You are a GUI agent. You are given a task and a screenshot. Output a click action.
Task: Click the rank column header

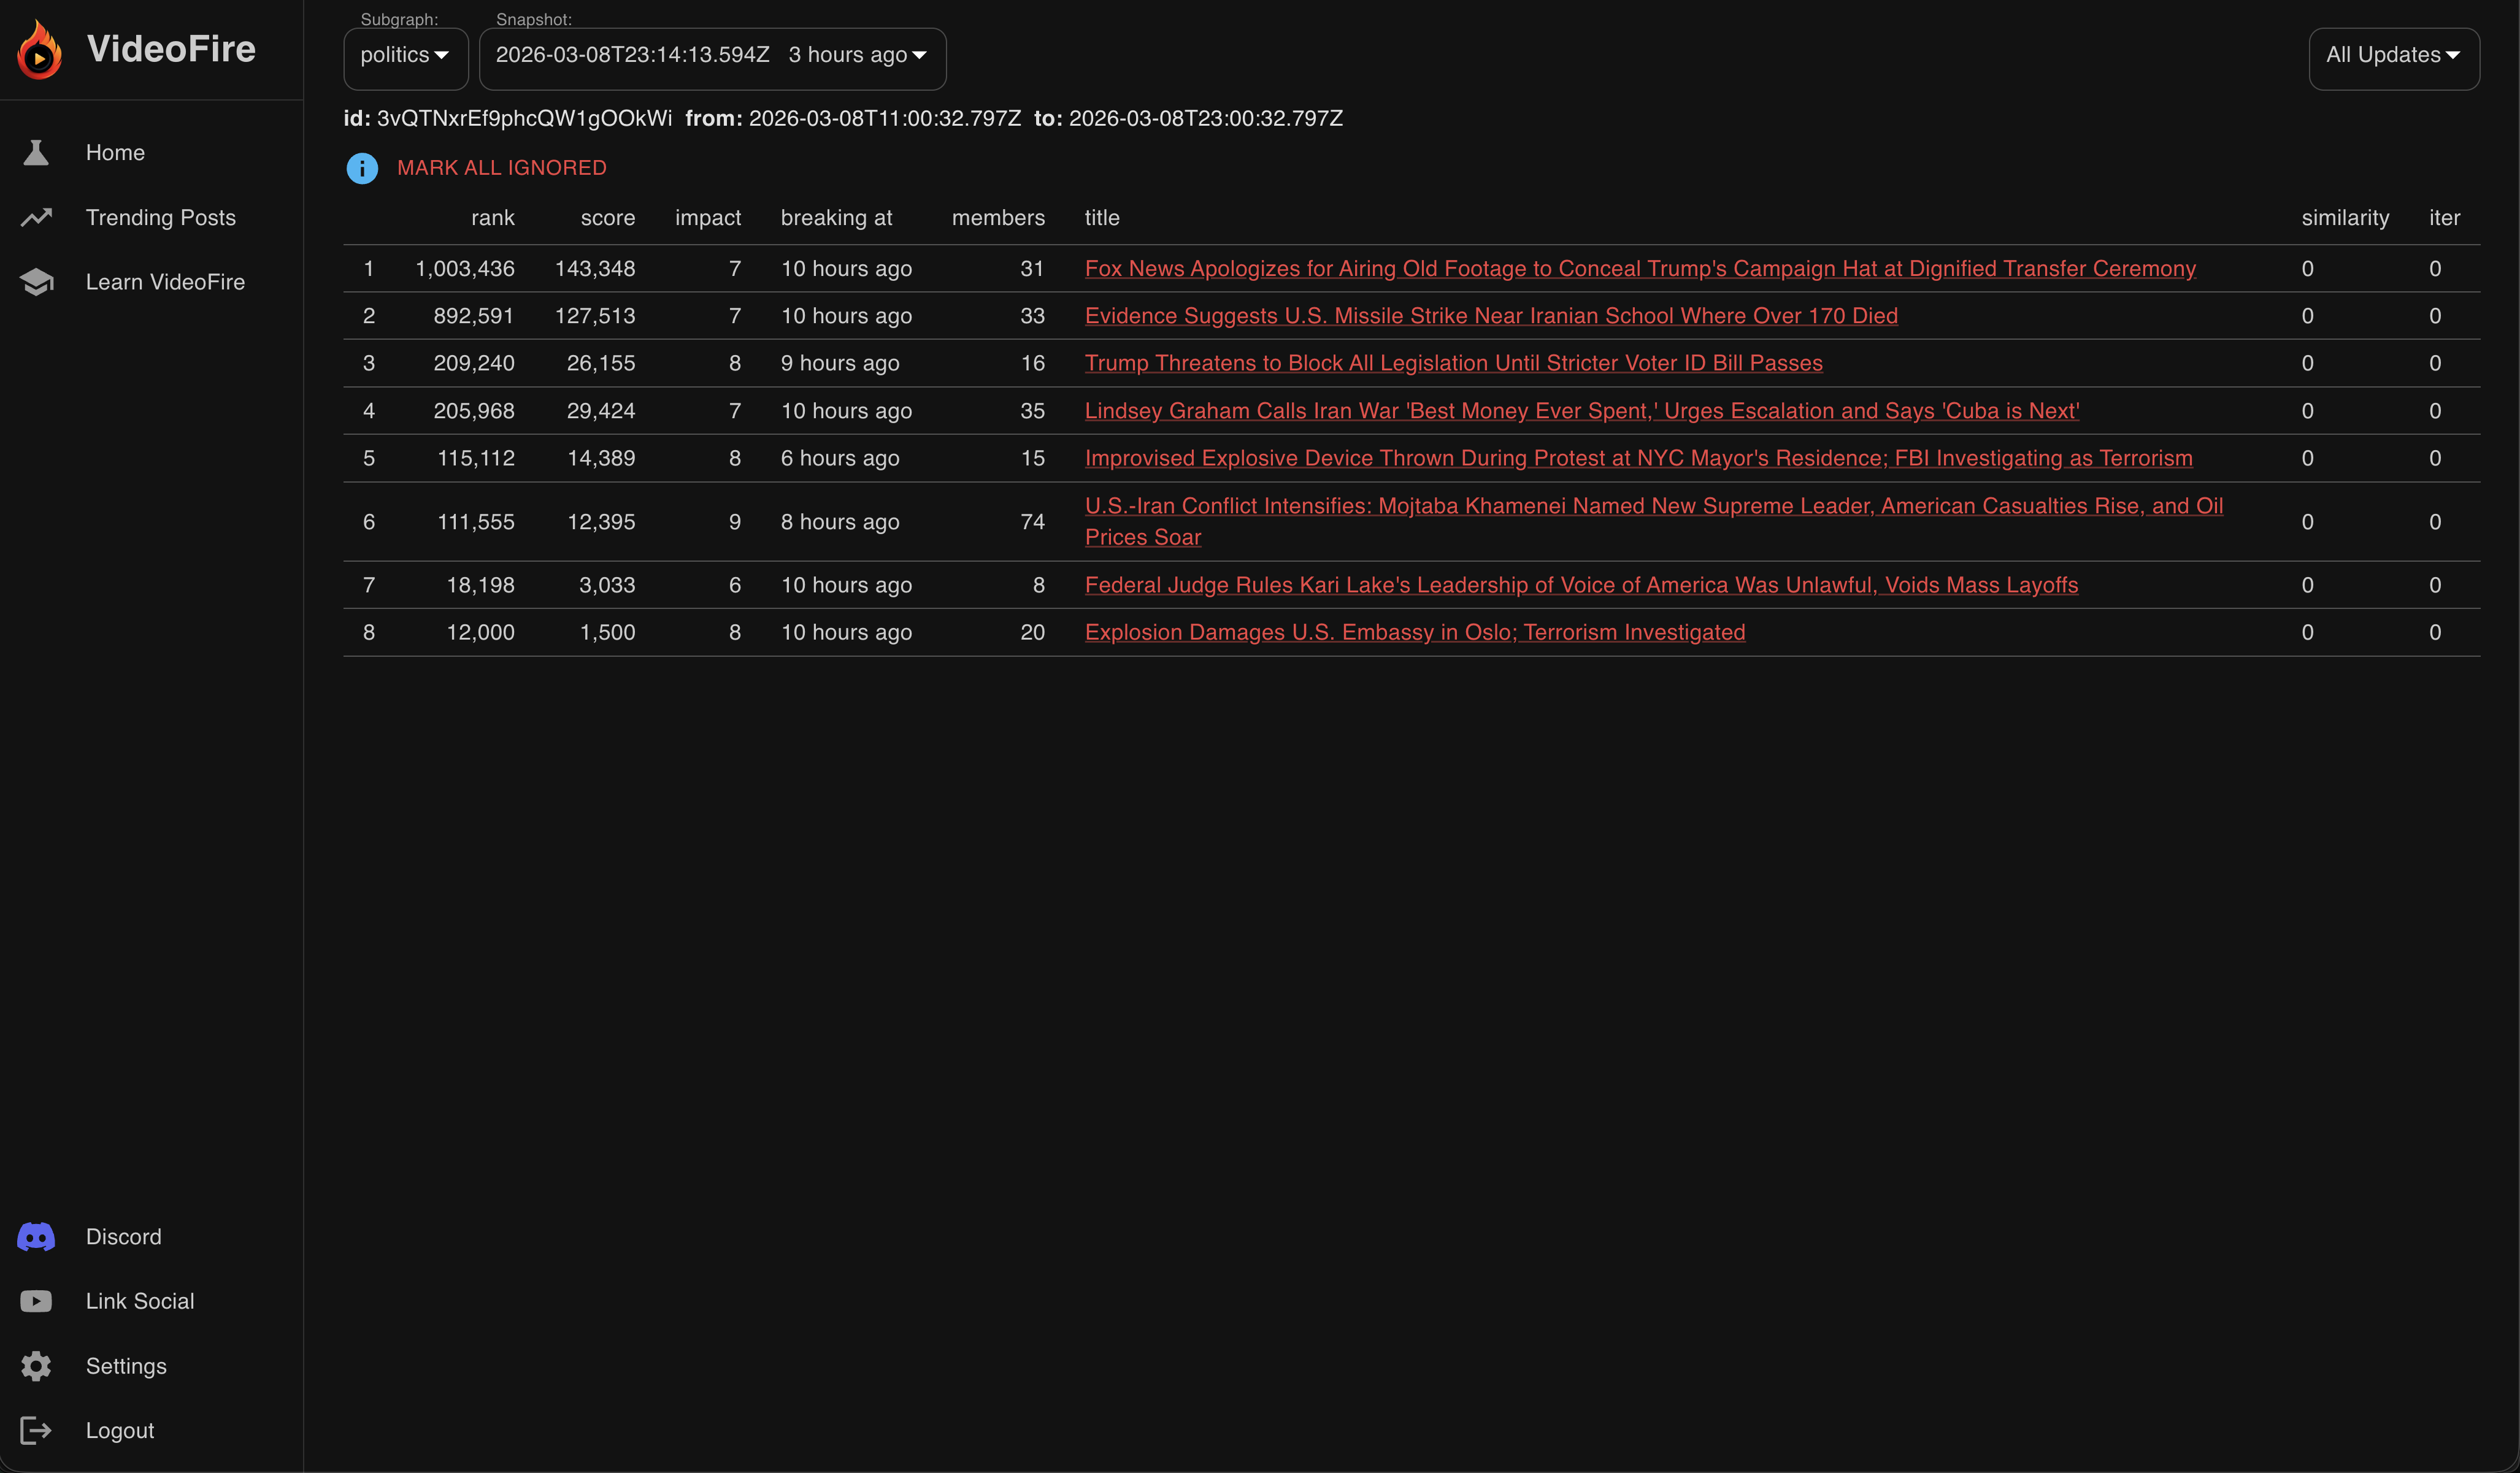[493, 218]
